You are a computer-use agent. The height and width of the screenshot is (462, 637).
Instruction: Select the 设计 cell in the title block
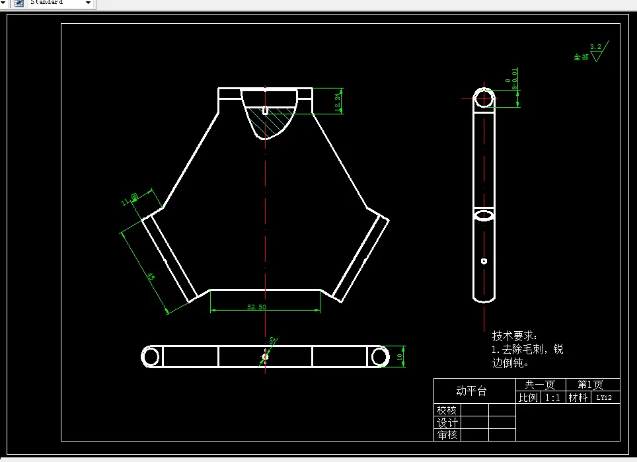coord(447,422)
